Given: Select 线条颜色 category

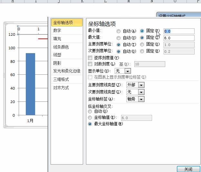Looking at the screenshot, I should coord(61,47).
